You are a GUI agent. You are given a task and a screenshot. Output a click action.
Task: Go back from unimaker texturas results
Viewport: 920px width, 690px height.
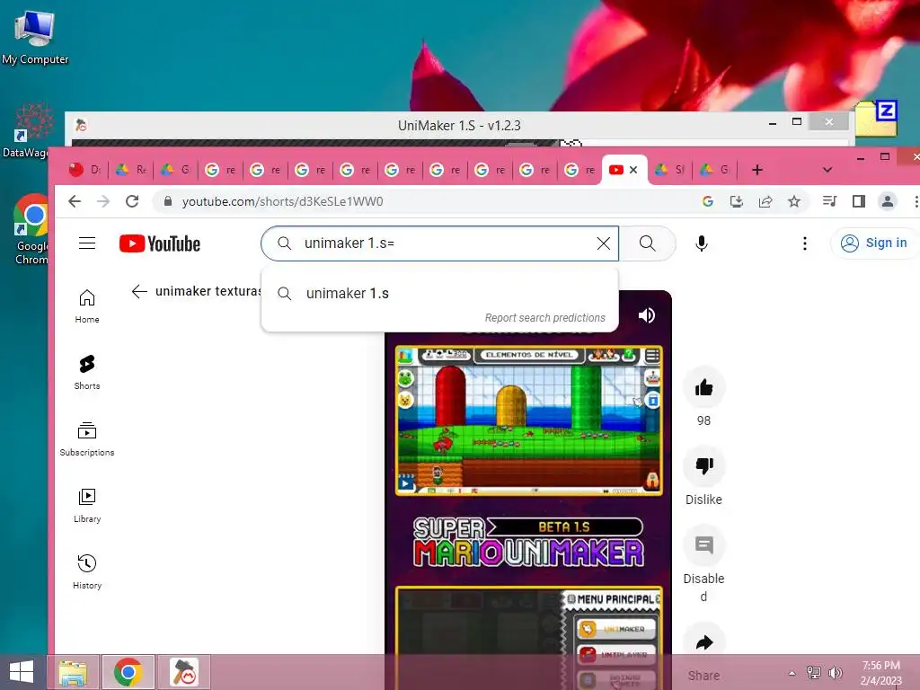pos(139,292)
